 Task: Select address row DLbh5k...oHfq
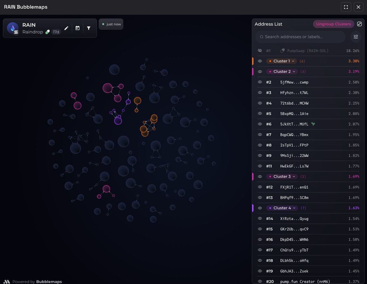coord(308,260)
